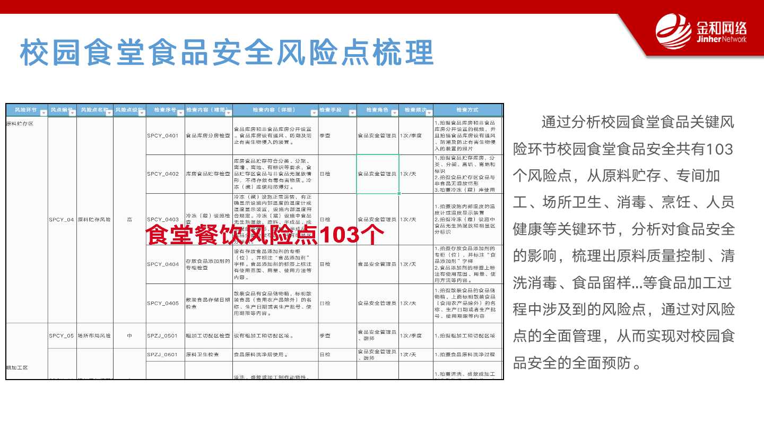Viewport: 764px width, 430px height.
Task: Select the 1.拍摄食品原料洗净过程 method cell
Action: 467,355
